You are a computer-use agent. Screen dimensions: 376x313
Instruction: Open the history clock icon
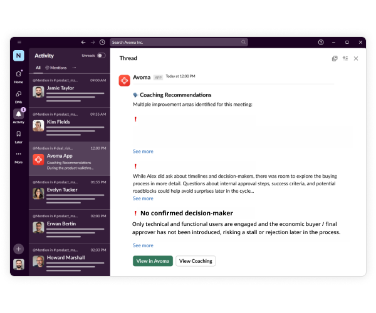(x=102, y=42)
